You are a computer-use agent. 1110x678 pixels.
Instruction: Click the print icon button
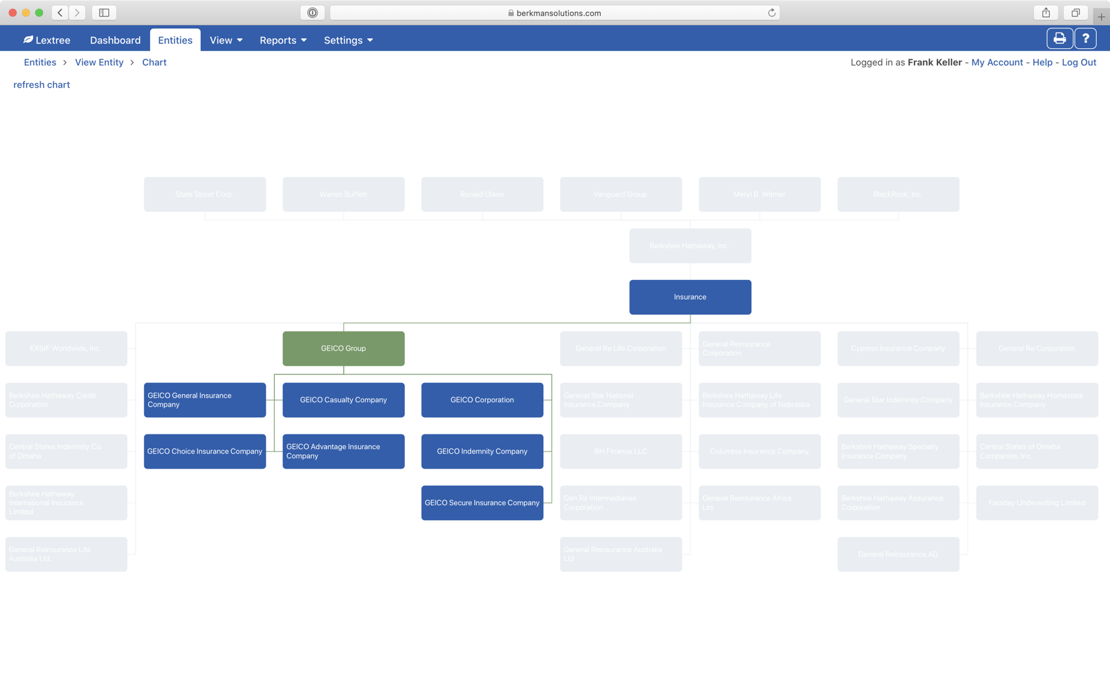coord(1059,39)
